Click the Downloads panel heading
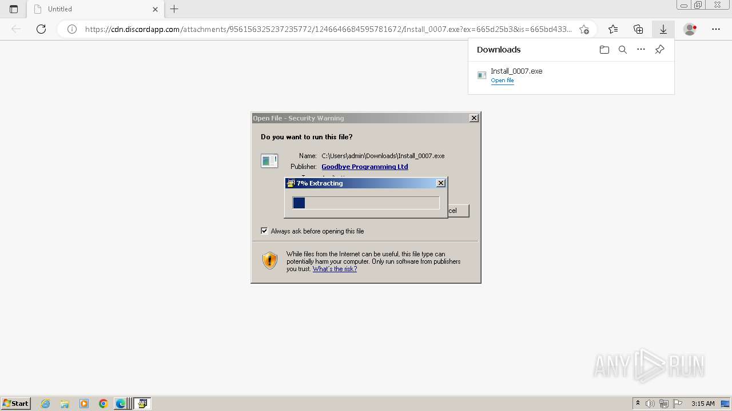 pyautogui.click(x=499, y=50)
